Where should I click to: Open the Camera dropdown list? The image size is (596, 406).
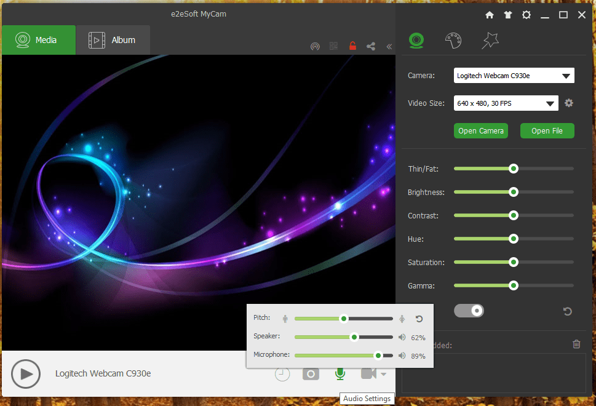pyautogui.click(x=514, y=76)
